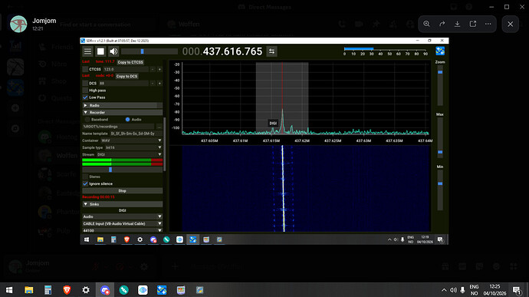This screenshot has width=529, height=297.
Task: Download the image via the viewer toolbar
Action: point(458,24)
